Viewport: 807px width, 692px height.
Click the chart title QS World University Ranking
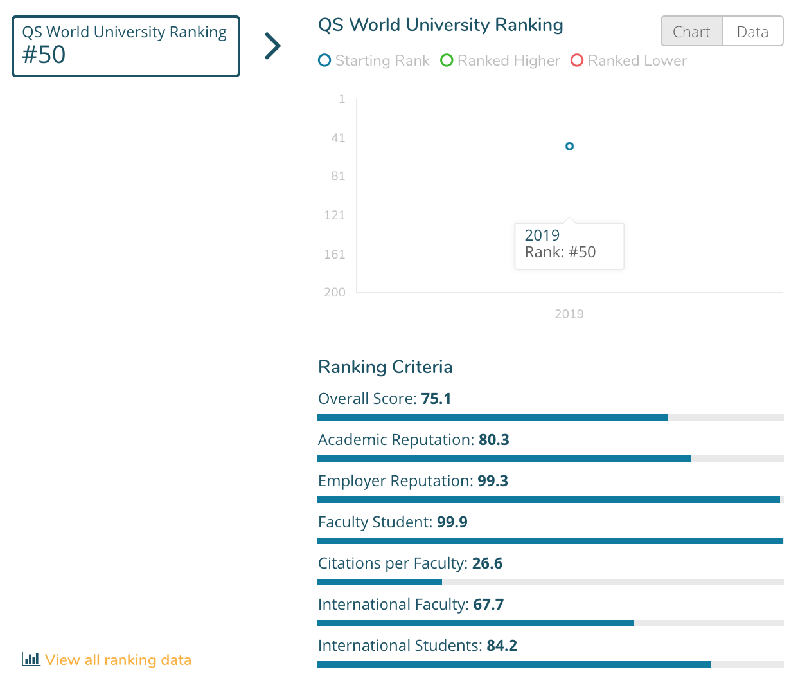[441, 25]
